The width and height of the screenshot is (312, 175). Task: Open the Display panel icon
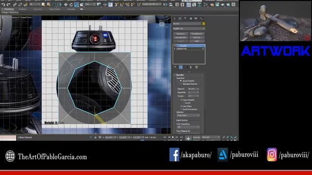click(x=196, y=18)
